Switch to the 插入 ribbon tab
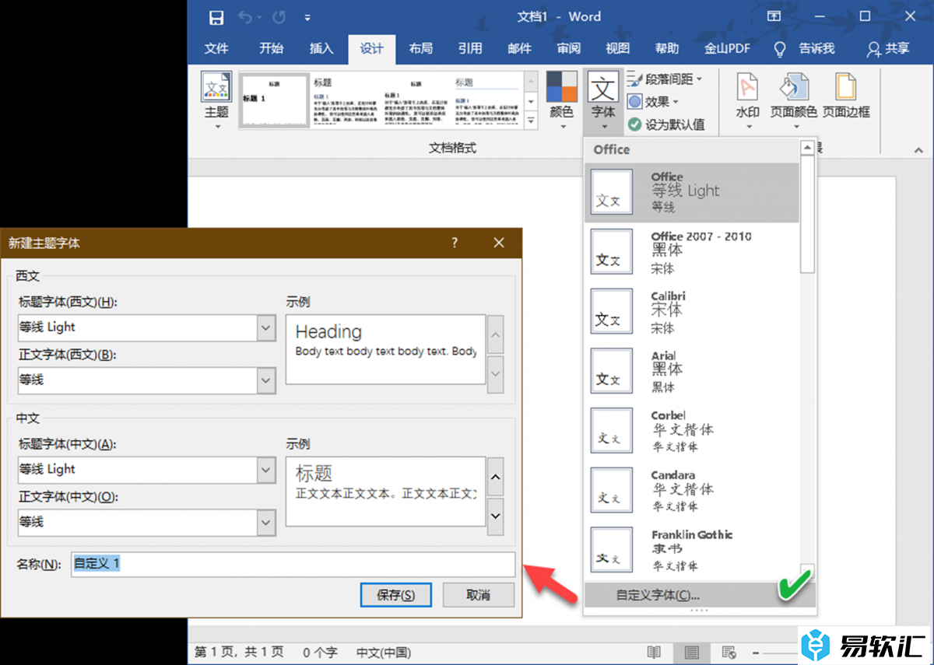 click(321, 48)
